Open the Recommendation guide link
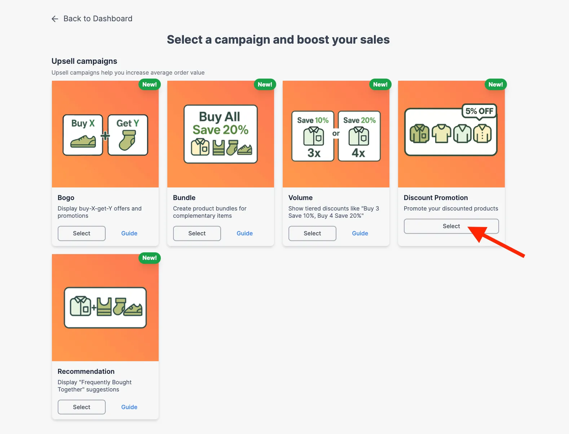Screen dimensions: 569x434 tap(129, 407)
